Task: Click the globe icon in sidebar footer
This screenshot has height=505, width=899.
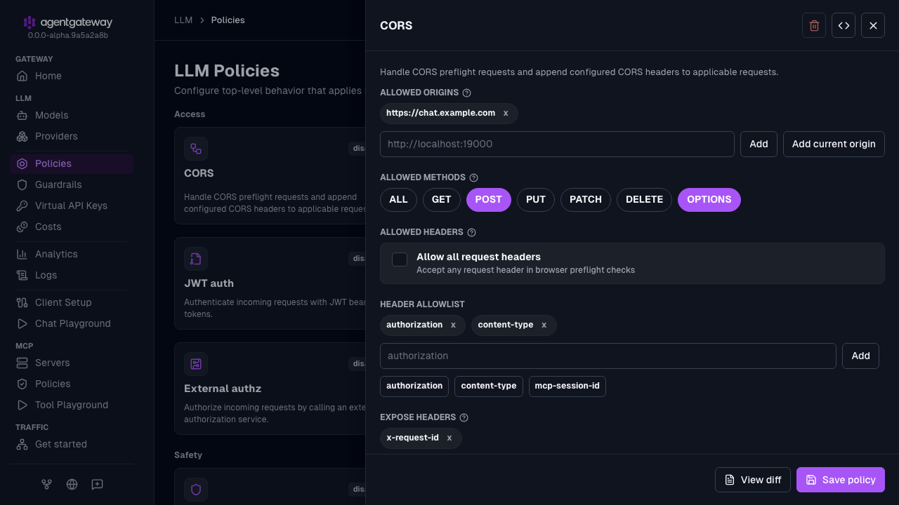Action: tap(72, 484)
